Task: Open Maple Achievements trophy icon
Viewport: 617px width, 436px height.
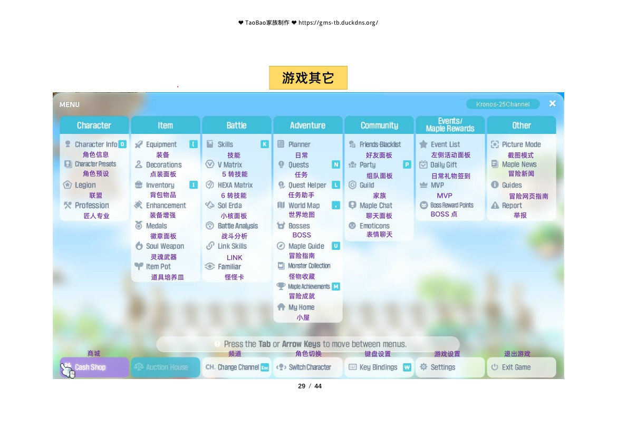Action: point(281,287)
